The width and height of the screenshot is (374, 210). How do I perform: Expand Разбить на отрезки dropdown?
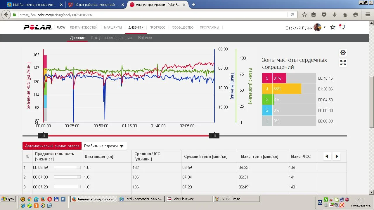tap(104, 146)
